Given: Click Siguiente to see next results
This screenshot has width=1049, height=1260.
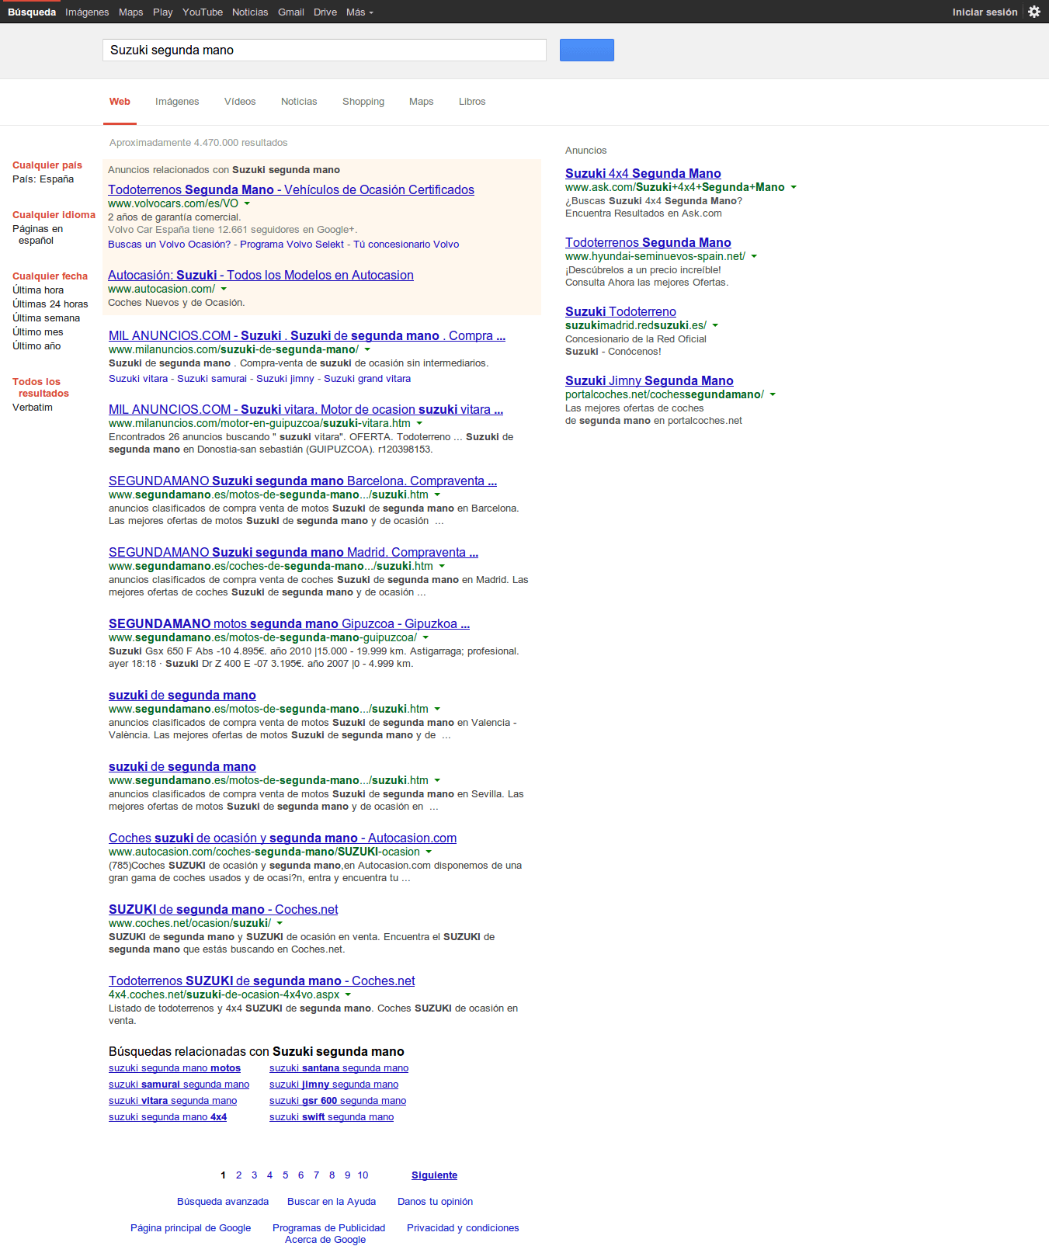Looking at the screenshot, I should click(x=434, y=1175).
